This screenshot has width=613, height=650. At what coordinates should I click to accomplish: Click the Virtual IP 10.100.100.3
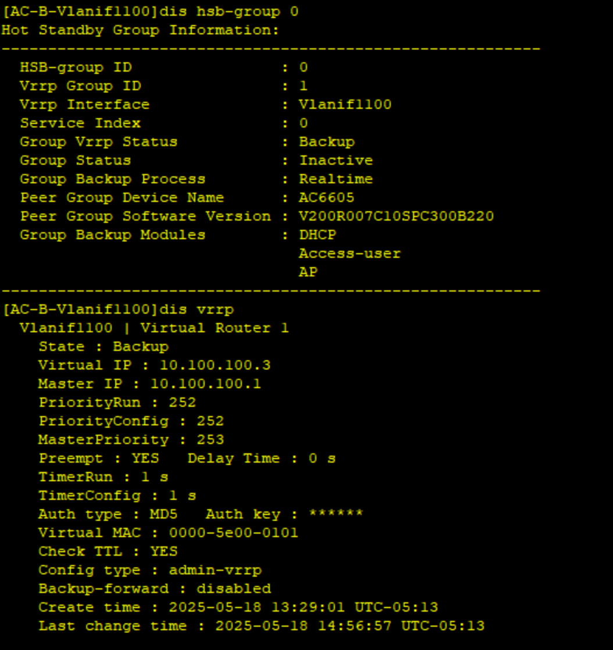coord(215,365)
